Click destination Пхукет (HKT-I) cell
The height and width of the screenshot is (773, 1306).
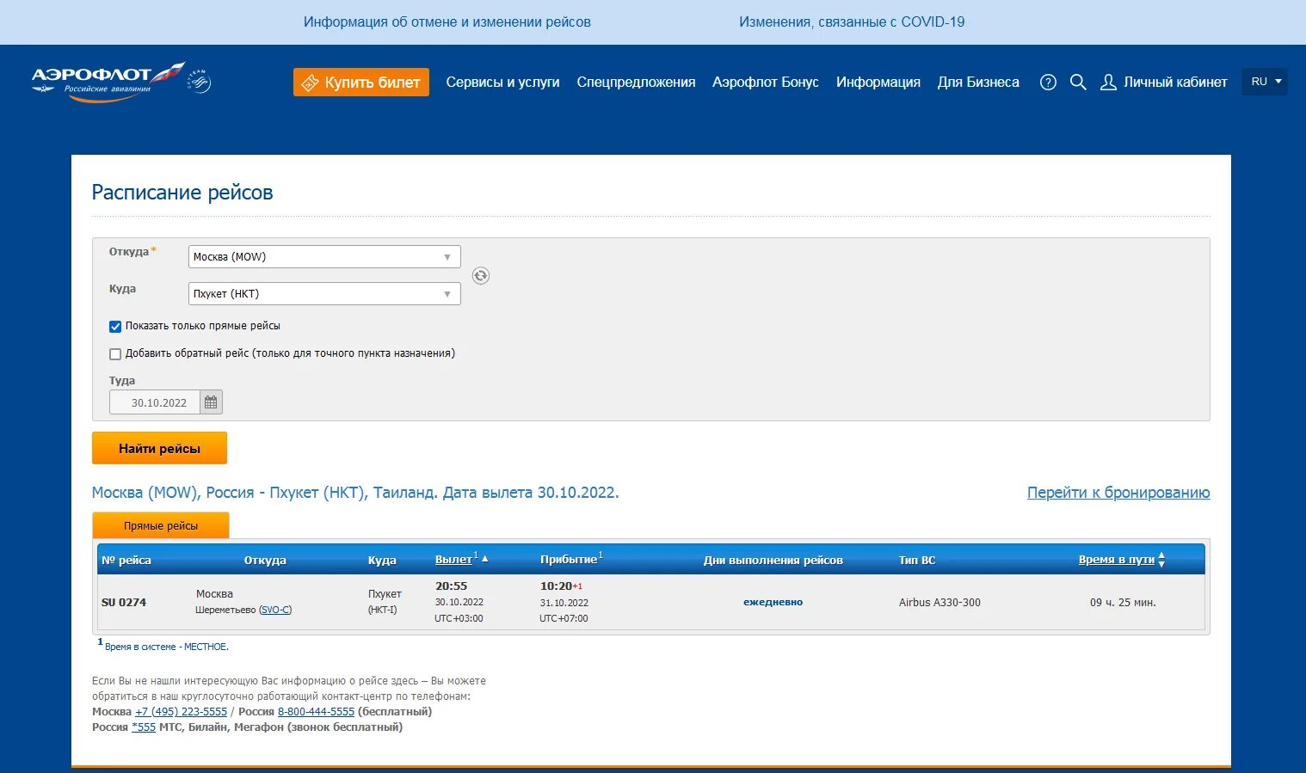[385, 602]
